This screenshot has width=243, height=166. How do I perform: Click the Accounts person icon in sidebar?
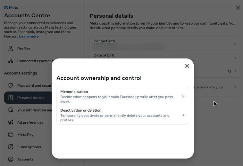point(11,159)
